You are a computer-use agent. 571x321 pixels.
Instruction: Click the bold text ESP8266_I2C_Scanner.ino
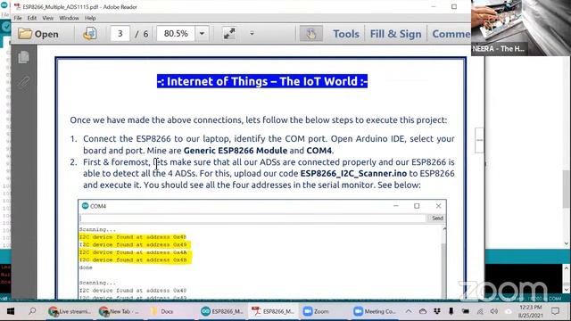point(353,173)
